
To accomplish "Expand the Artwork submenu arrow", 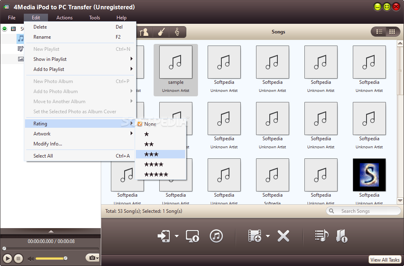I will (x=131, y=133).
